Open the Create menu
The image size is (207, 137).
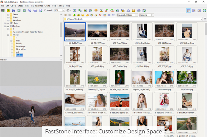click(x=47, y=6)
